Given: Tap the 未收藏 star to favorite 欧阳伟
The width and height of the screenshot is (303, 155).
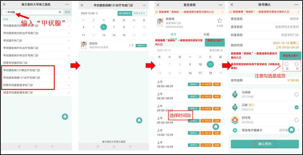Looking at the screenshot, I should [x=220, y=20].
